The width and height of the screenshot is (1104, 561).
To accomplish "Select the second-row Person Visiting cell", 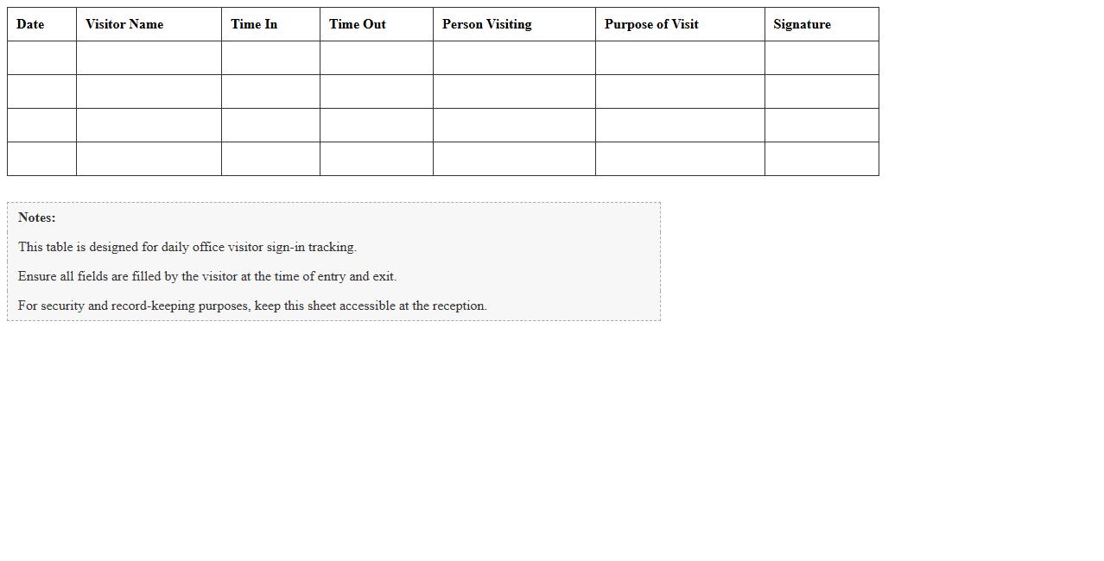I will (514, 91).
